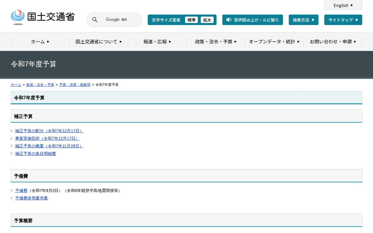Expand the オープンデータ・統計 menu
This screenshot has height=233, width=373.
[274, 42]
